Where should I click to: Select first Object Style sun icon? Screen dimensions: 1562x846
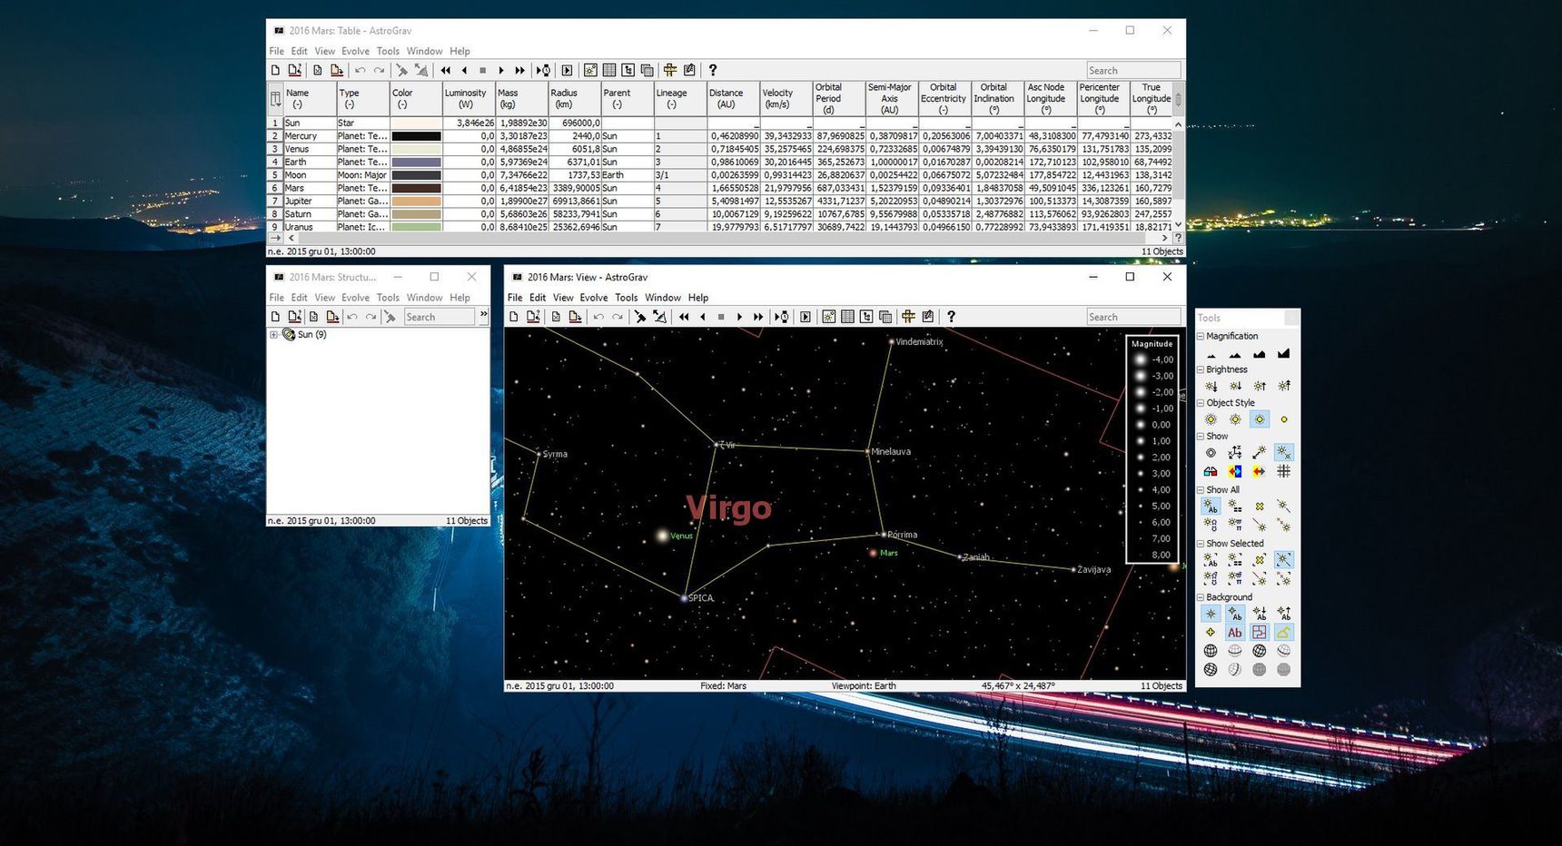(x=1211, y=419)
